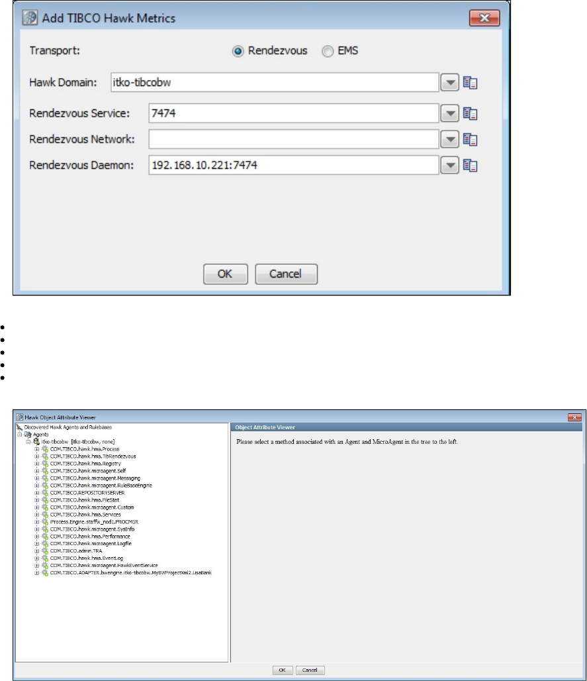Image resolution: width=587 pixels, height=681 pixels.
Task: Click gear icon of COM.TIBCO.hawk.microagent.Self
Action: coord(45,471)
